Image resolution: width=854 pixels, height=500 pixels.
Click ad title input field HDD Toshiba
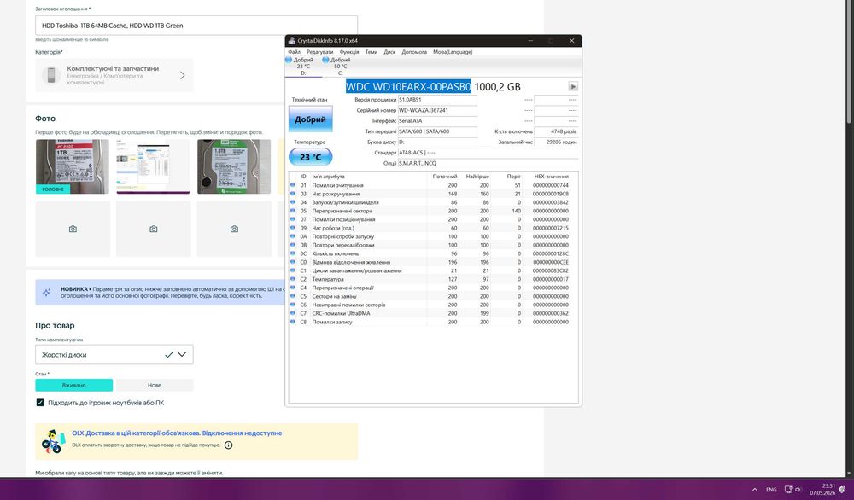coord(196,26)
